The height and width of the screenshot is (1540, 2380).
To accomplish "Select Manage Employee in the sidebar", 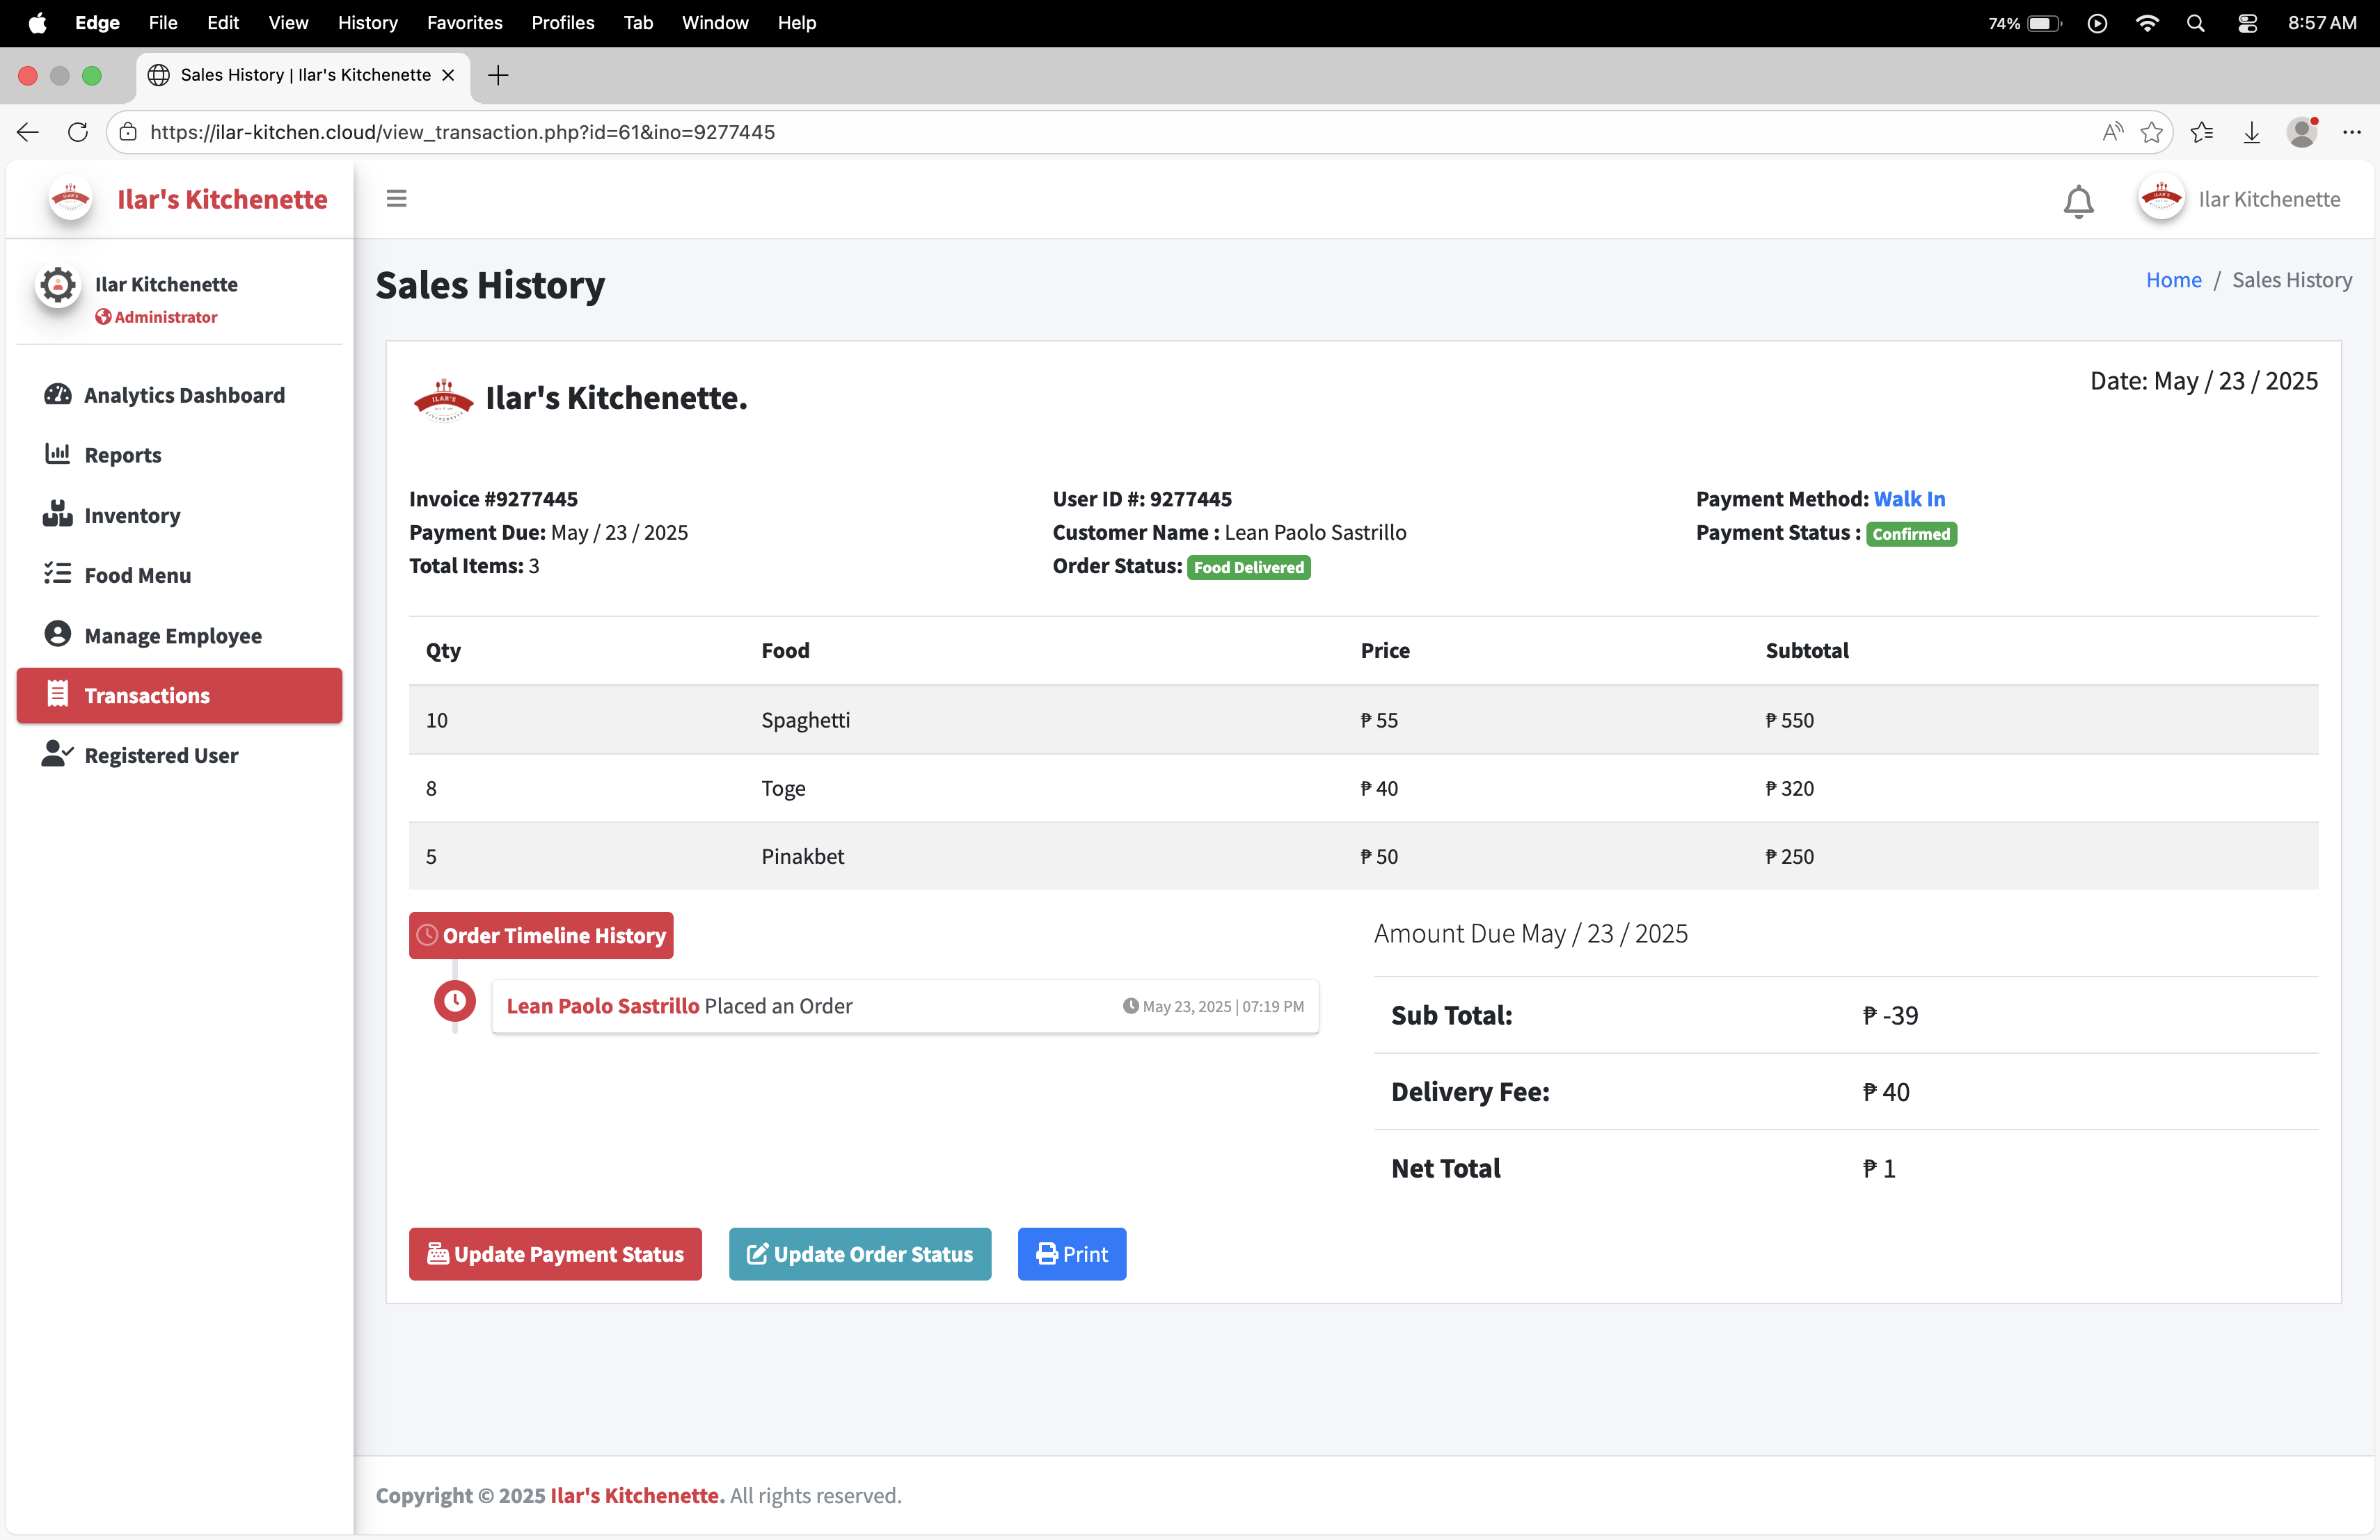I will point(172,636).
